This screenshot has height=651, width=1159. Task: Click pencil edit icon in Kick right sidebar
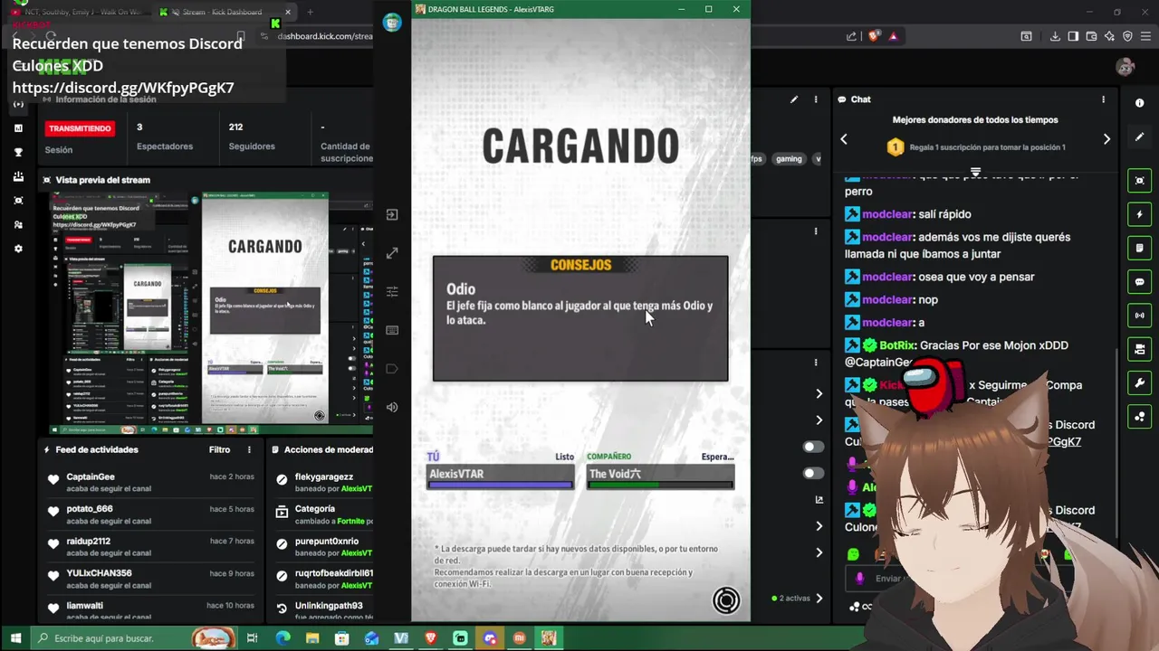tap(1139, 137)
